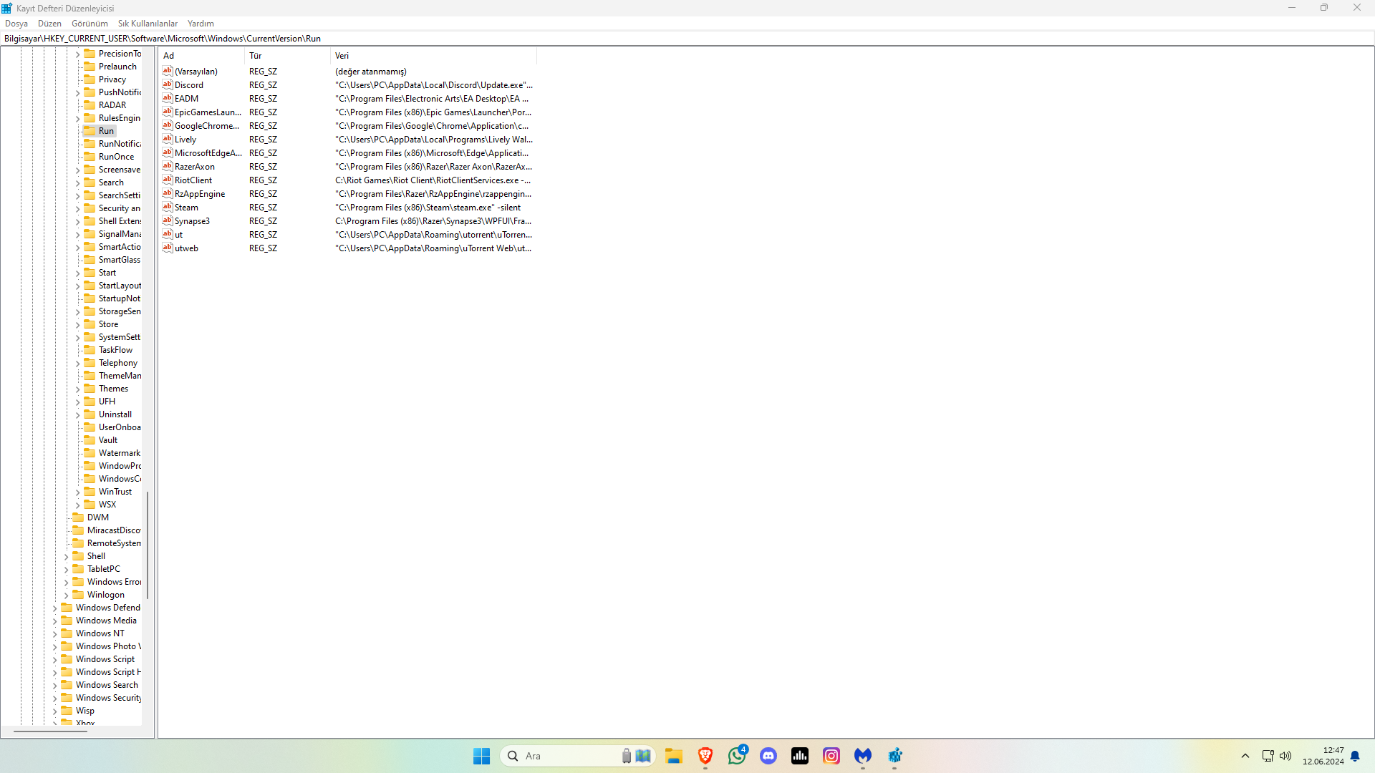Select the Steam string value icon
1375x773 pixels.
(167, 207)
